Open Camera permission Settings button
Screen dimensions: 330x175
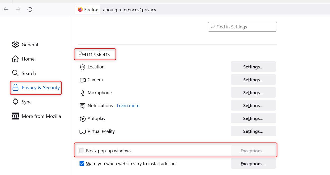[x=253, y=80]
